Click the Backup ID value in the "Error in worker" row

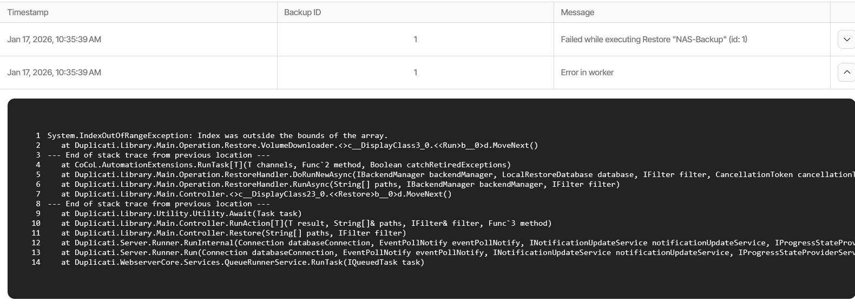[x=415, y=73]
